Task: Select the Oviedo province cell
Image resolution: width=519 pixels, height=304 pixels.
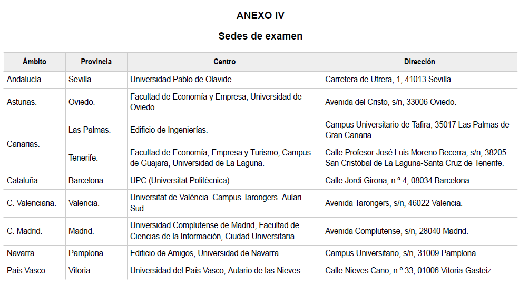Action: 82,102
